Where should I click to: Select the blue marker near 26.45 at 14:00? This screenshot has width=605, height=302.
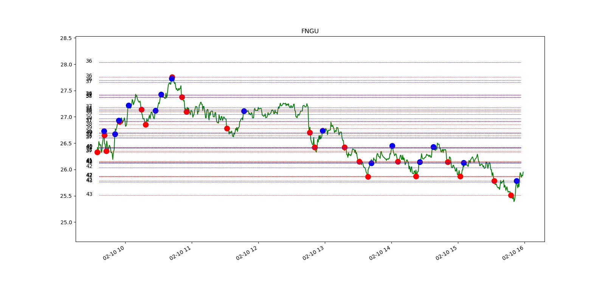pyautogui.click(x=392, y=146)
